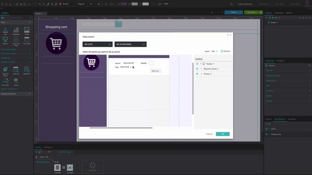
Task: Click the Add Event plus circle
Action: (x=92, y=165)
